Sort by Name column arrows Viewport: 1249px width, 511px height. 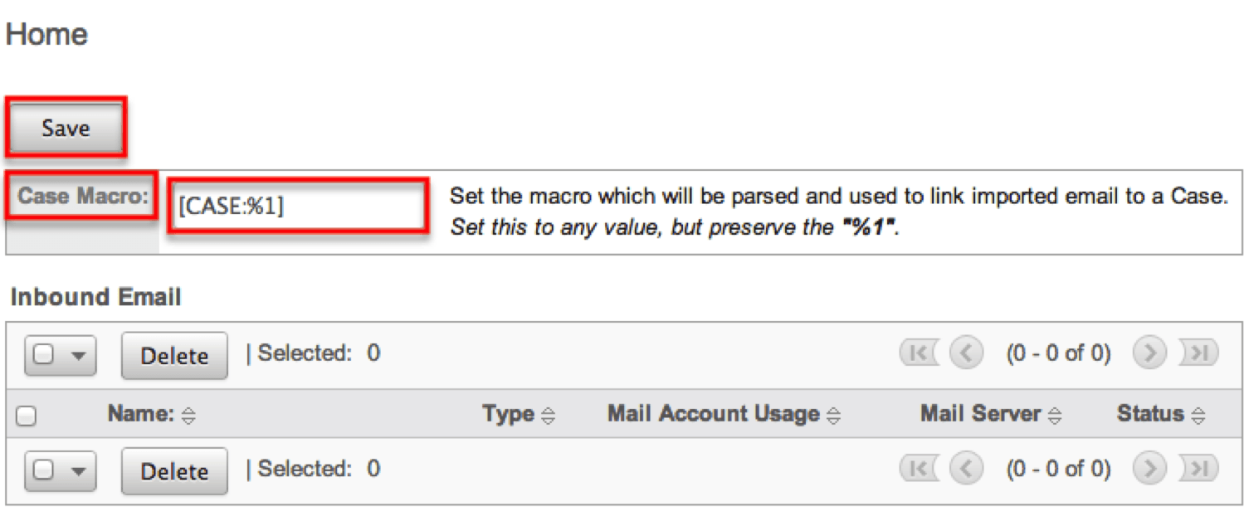(x=188, y=416)
